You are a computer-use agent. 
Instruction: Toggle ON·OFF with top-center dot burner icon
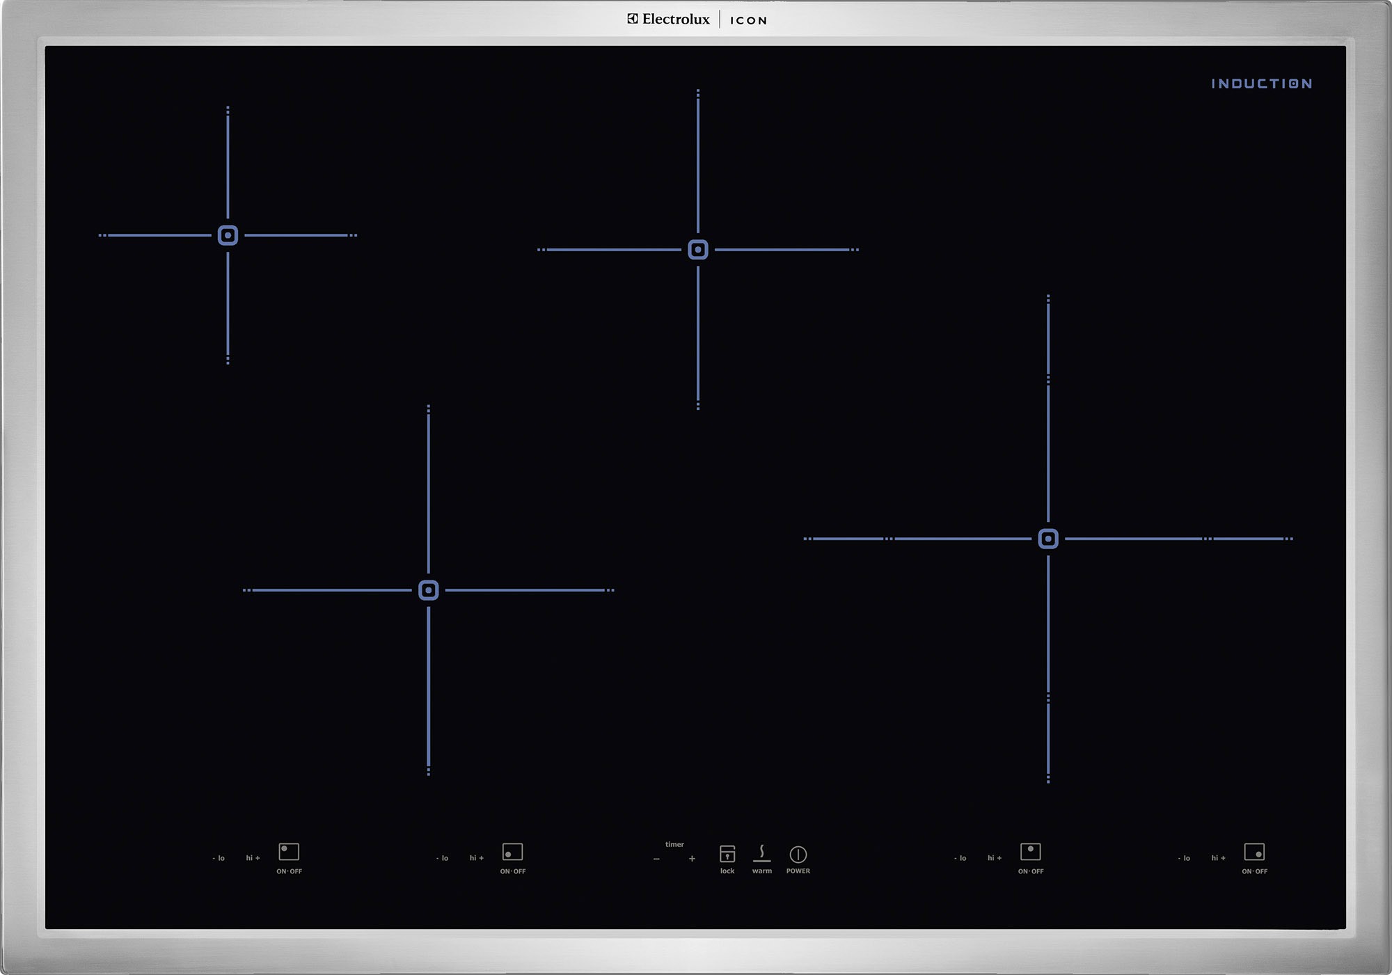(x=1030, y=852)
